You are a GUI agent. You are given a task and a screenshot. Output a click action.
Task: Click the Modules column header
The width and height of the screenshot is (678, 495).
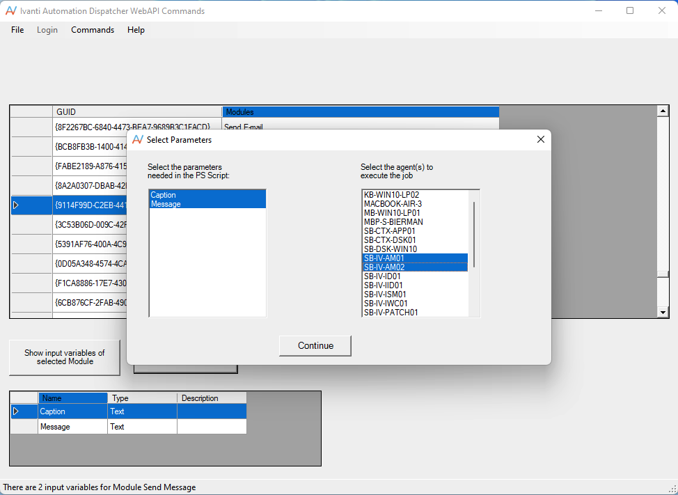pyautogui.click(x=361, y=112)
